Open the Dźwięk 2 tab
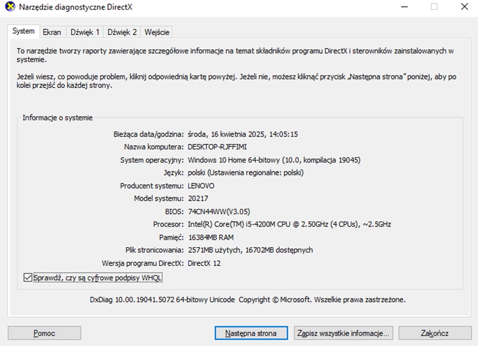The image size is (478, 346). pyautogui.click(x=122, y=32)
